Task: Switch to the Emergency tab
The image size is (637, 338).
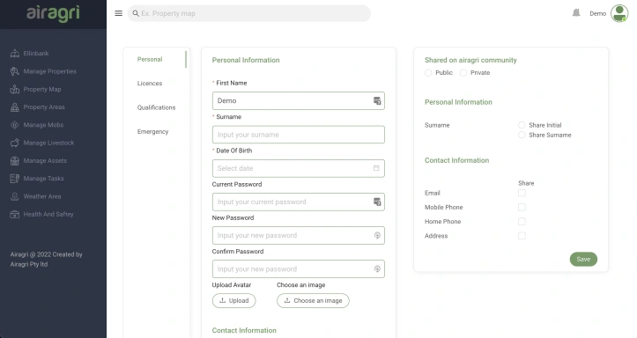Action: point(152,131)
